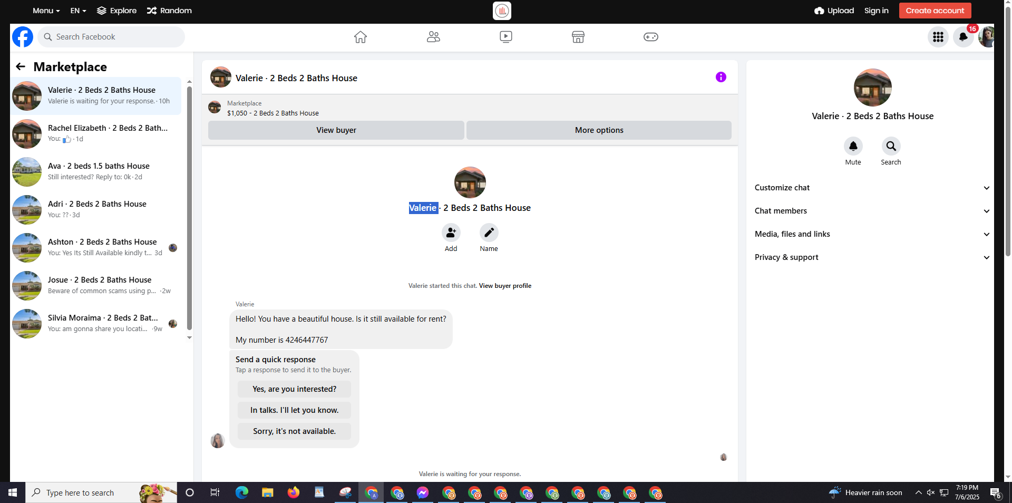Open the Josue conversation
The width and height of the screenshot is (1012, 503).
(96, 285)
